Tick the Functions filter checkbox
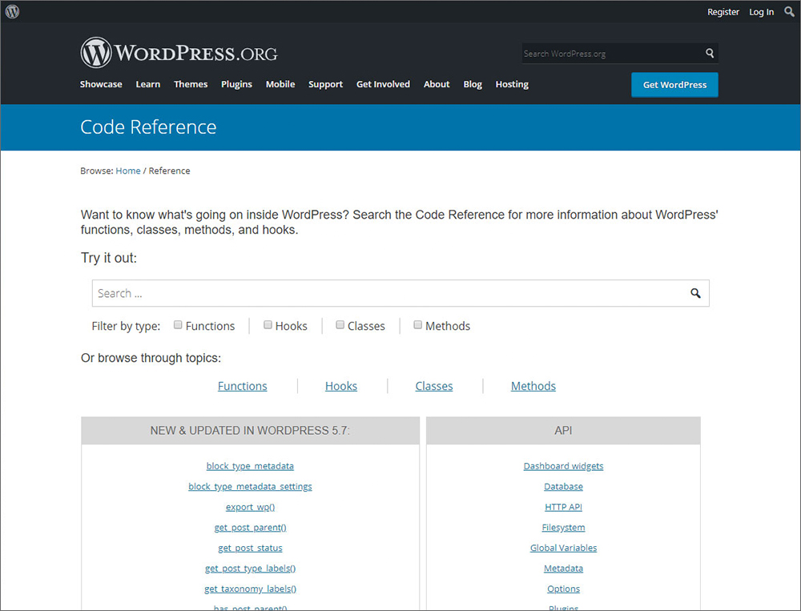801x611 pixels. pyautogui.click(x=178, y=325)
